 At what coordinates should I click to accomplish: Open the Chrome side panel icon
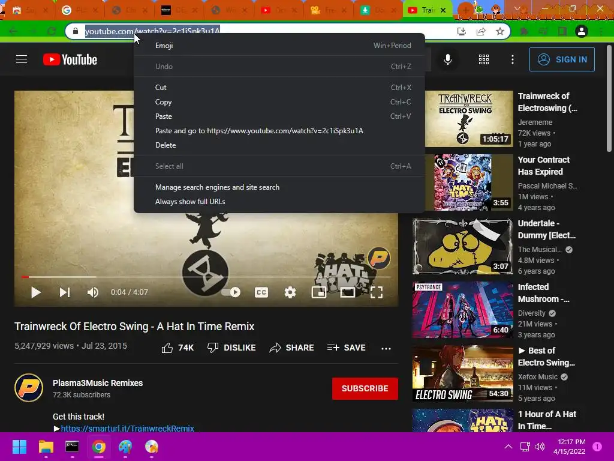click(x=562, y=31)
